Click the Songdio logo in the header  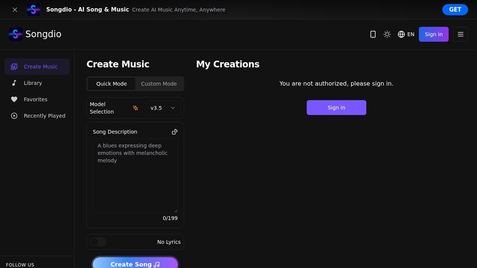coord(35,34)
